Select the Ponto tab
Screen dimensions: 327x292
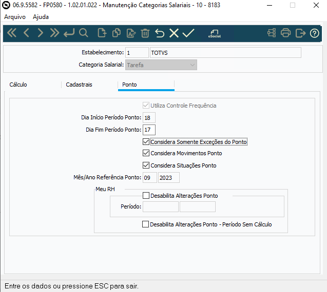(129, 85)
